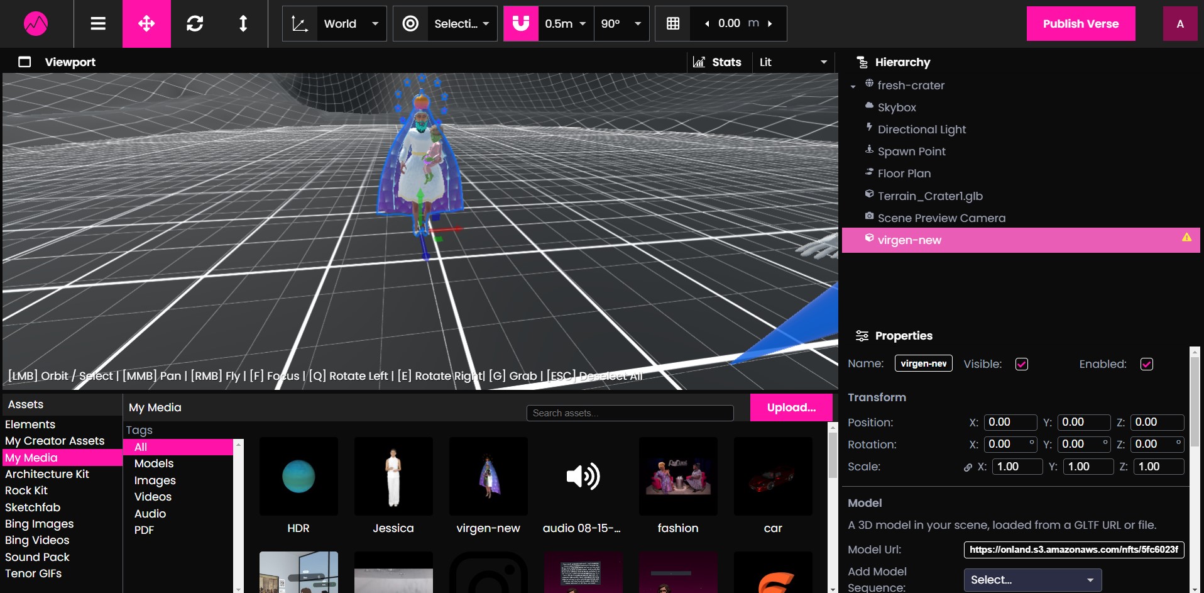Select Skybox in the hierarchy
This screenshot has width=1204, height=593.
tap(897, 108)
